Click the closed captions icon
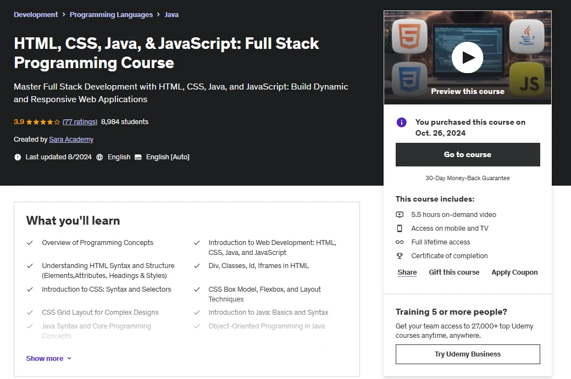This screenshot has height=379, width=571. pyautogui.click(x=138, y=157)
